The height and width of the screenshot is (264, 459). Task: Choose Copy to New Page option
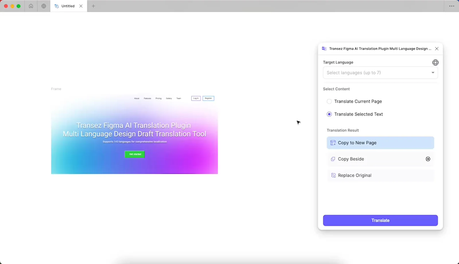click(380, 143)
